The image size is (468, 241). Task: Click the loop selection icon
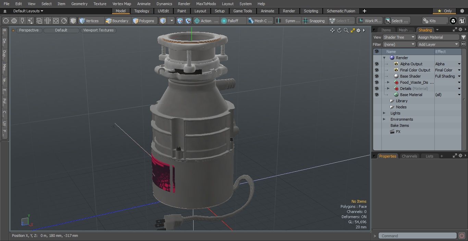39,21
